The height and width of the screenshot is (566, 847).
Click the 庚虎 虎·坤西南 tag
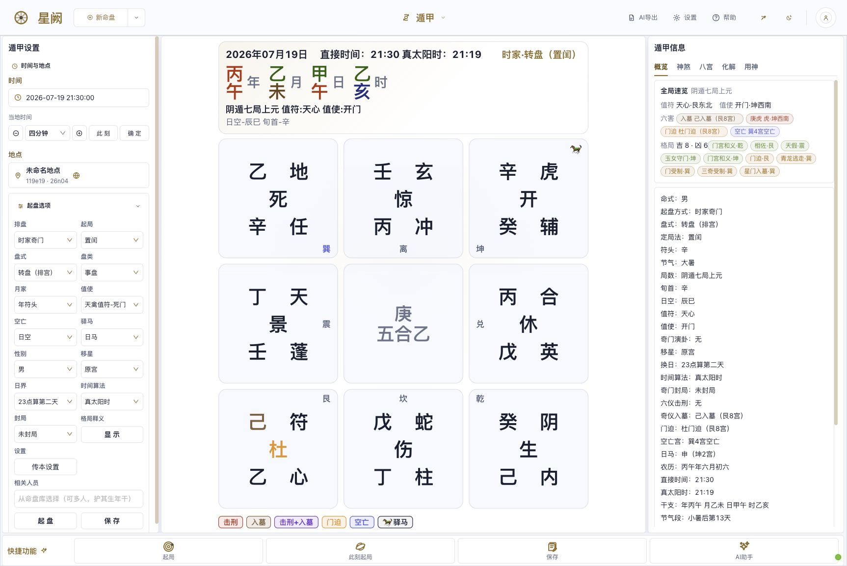tap(769, 119)
